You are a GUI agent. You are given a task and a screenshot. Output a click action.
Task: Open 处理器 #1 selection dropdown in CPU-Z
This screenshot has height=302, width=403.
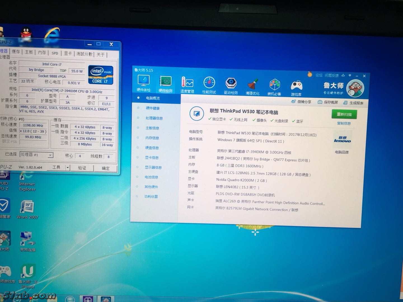36,155
